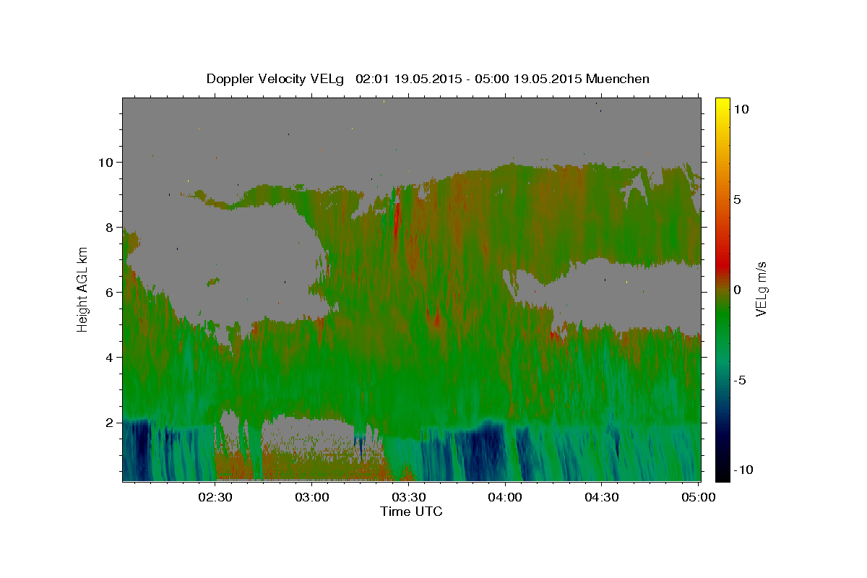The width and height of the screenshot is (867, 578).
Task: Click the dark blue rain shaft near 02:05
Action: [138, 450]
